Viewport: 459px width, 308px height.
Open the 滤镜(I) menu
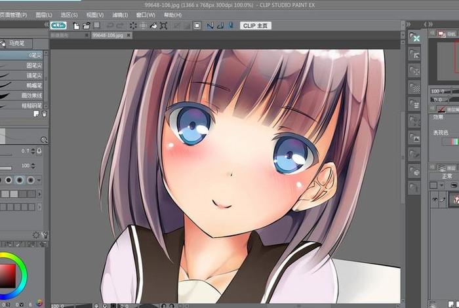120,15
